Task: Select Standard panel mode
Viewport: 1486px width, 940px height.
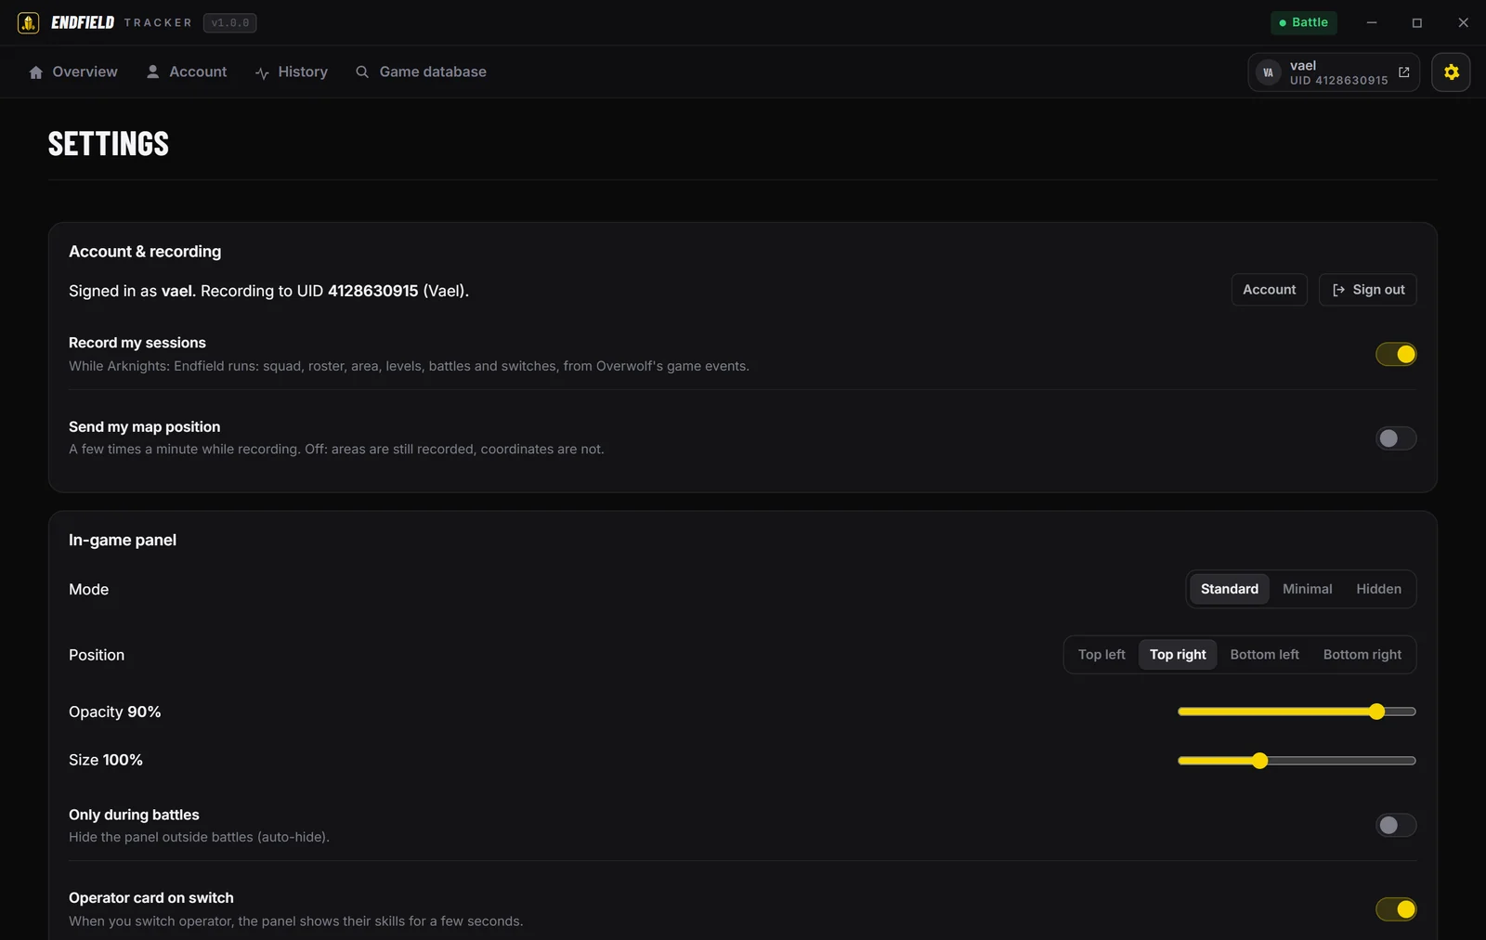Action: point(1229,589)
